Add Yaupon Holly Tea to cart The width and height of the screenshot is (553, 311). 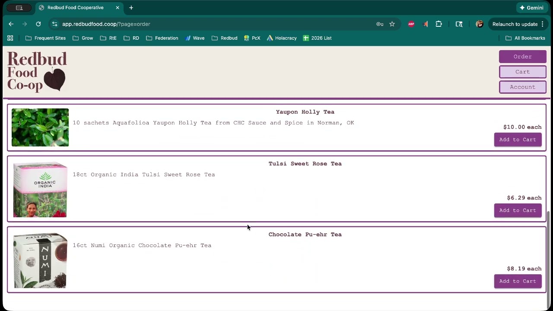pos(518,140)
